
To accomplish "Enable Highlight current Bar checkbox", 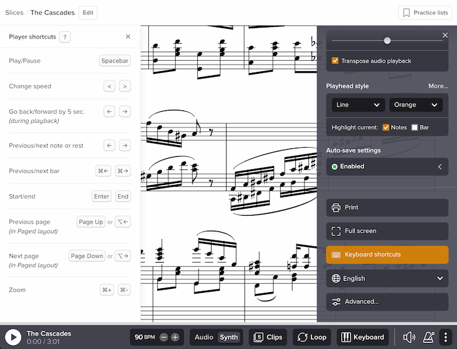I will [x=415, y=127].
